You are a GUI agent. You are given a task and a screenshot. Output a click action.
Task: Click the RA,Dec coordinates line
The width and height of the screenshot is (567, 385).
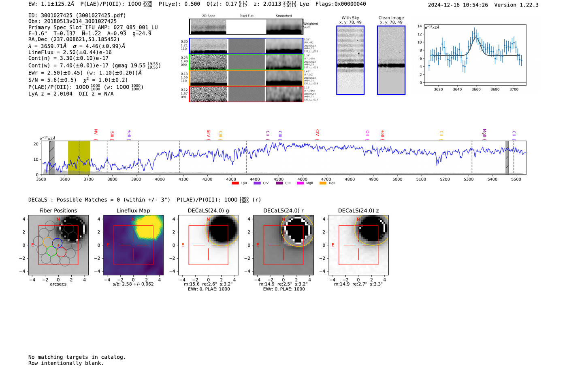point(74,40)
